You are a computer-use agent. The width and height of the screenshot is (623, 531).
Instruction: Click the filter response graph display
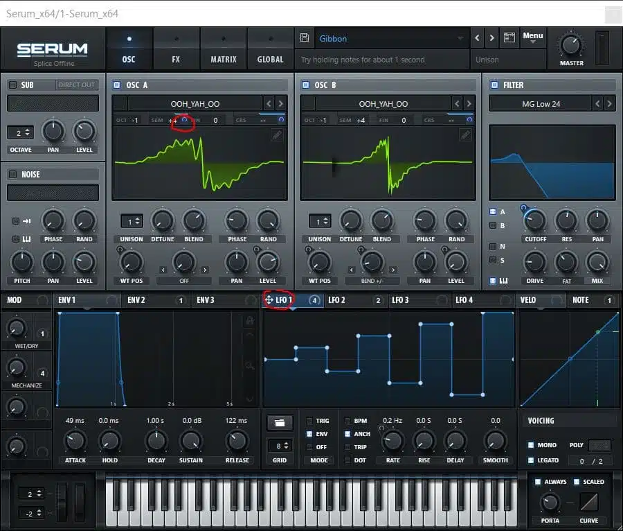pos(552,162)
